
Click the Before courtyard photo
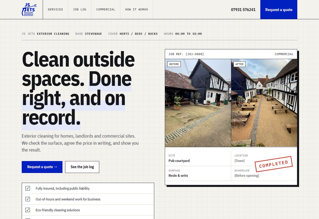point(198,103)
